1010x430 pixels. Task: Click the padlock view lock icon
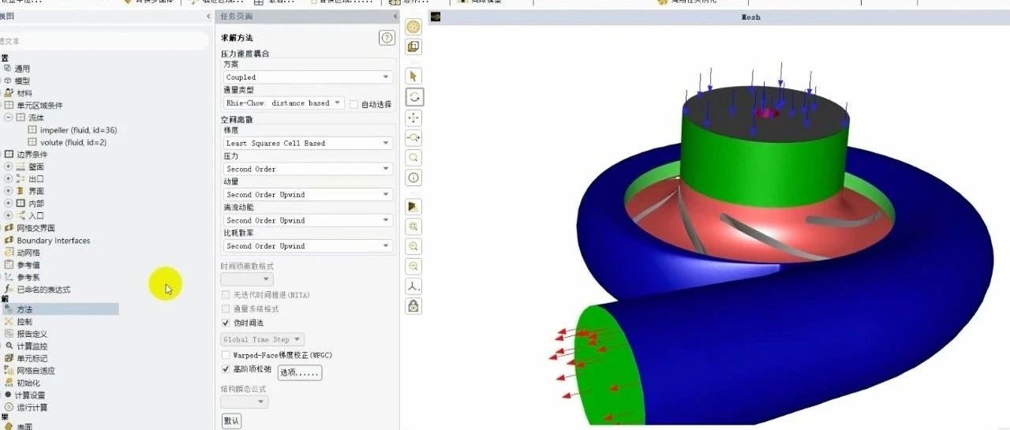pyautogui.click(x=413, y=306)
